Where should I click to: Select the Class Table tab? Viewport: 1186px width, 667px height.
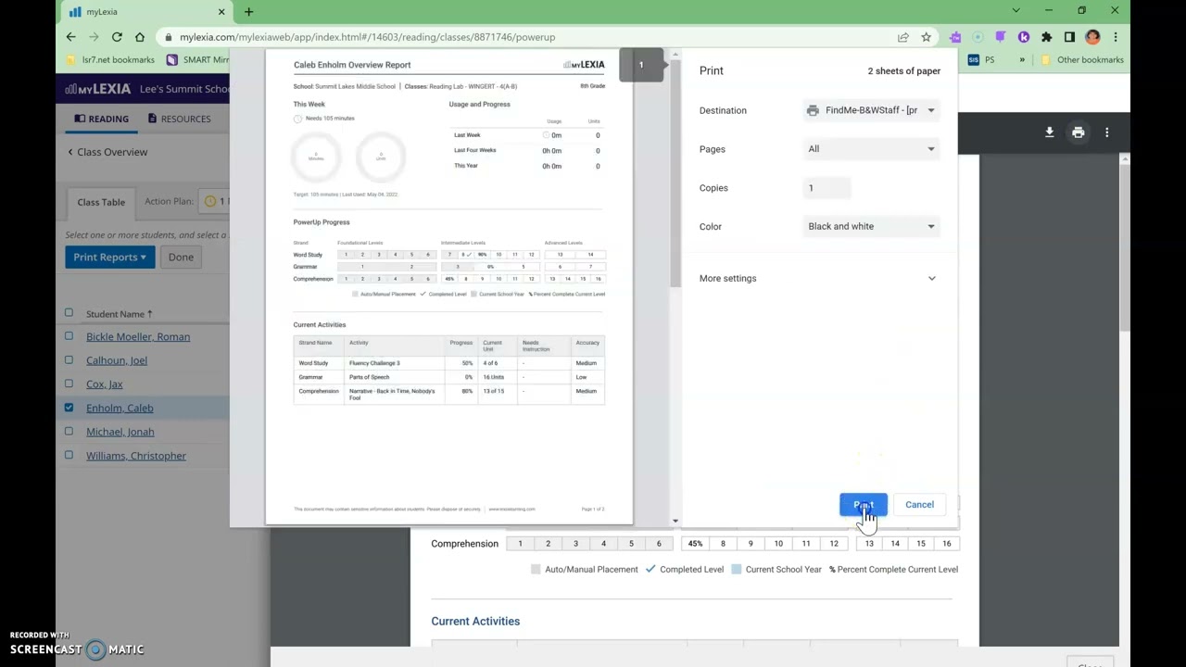click(101, 202)
